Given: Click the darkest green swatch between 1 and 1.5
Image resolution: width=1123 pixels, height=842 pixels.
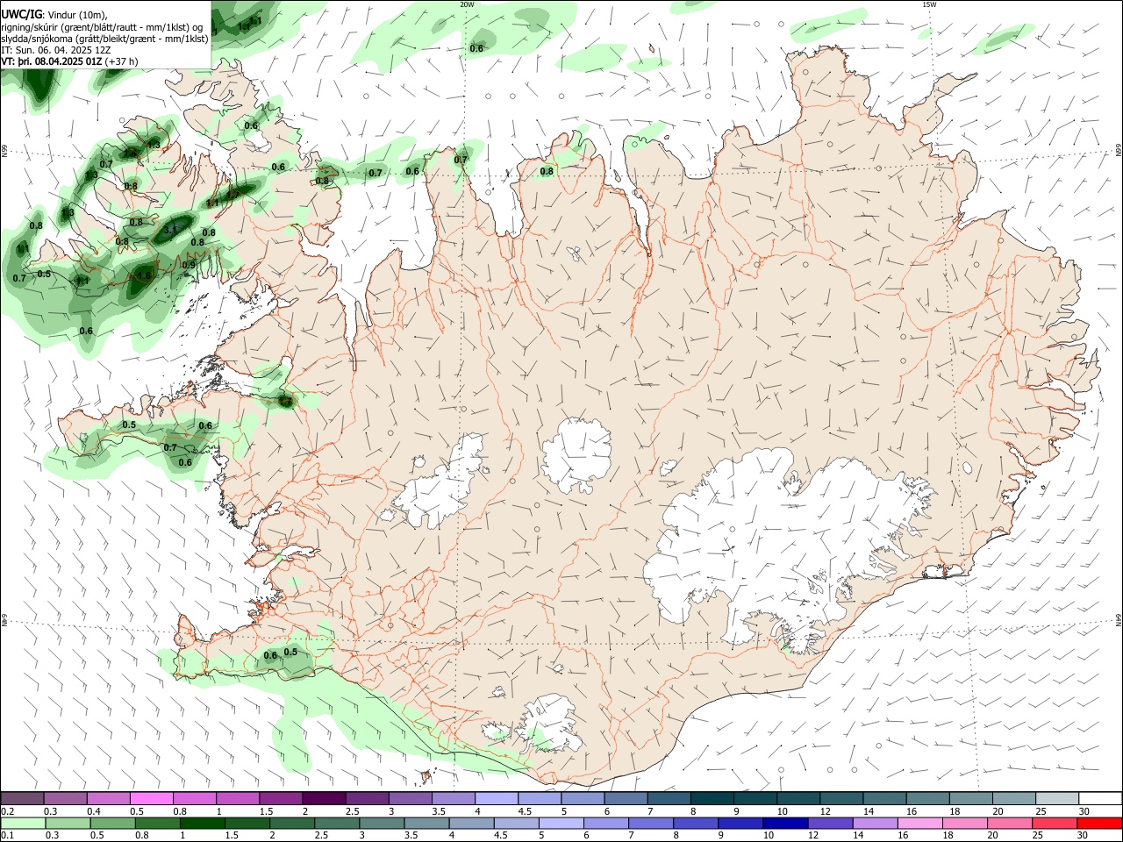Looking at the screenshot, I should point(202,824).
